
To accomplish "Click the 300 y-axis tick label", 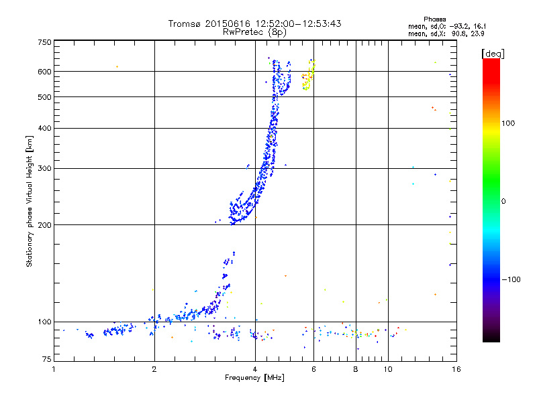I will [44, 169].
